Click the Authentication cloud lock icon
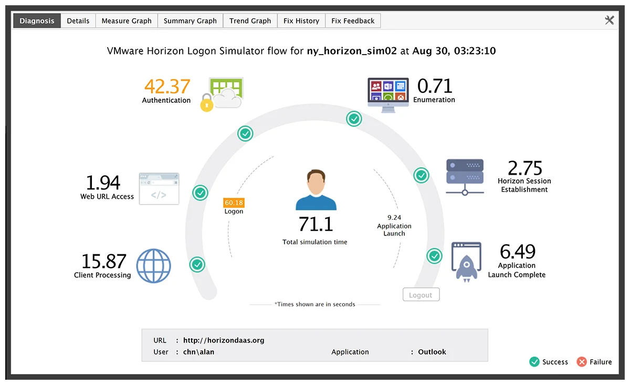This screenshot has height=385, width=630. click(222, 94)
